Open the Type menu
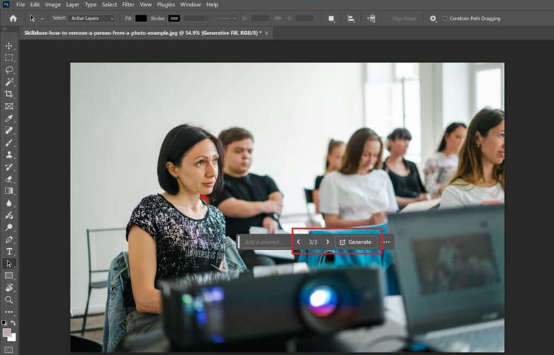 point(91,5)
